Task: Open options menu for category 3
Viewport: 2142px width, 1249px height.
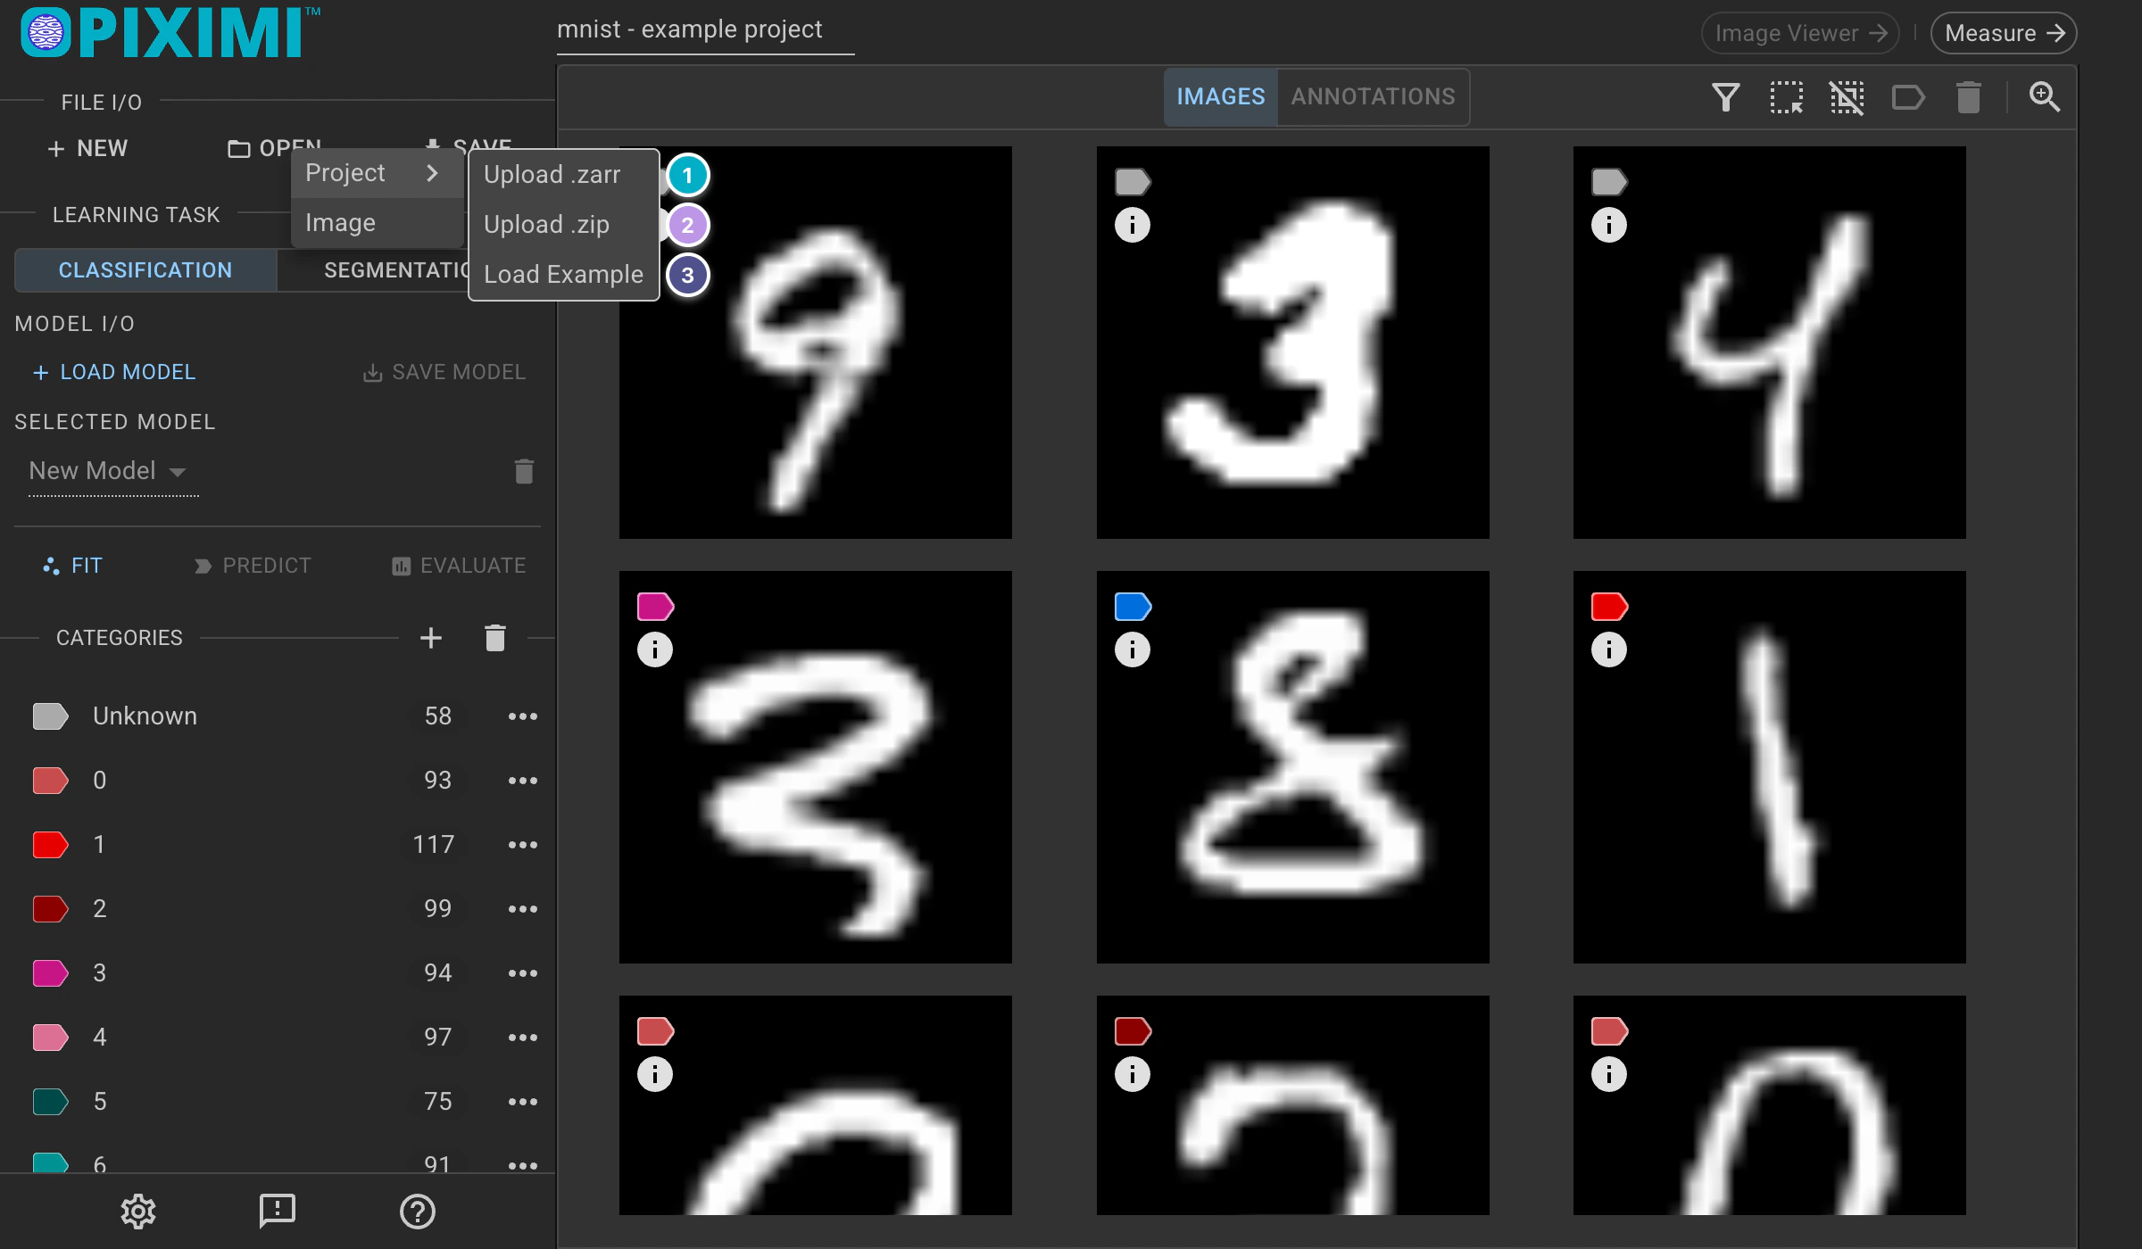Action: click(523, 973)
